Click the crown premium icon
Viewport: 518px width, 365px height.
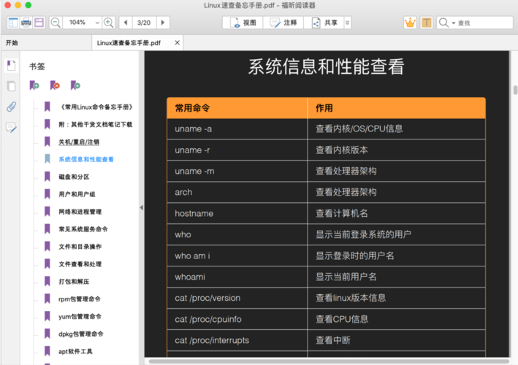tap(410, 23)
